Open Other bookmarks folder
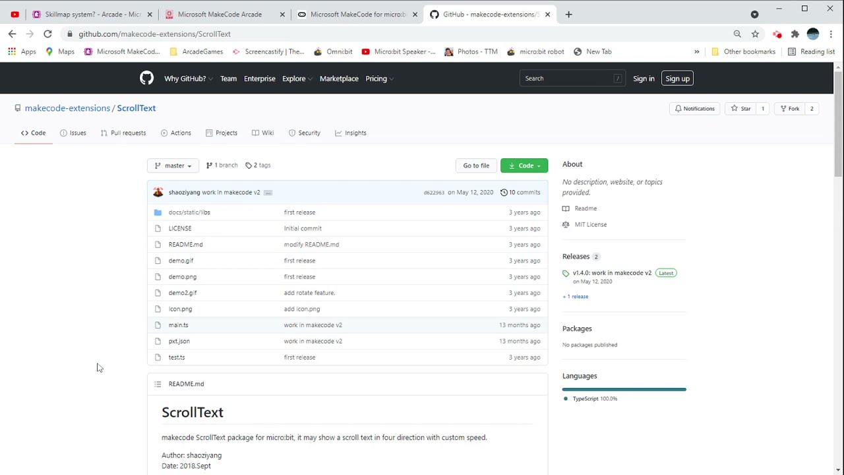The width and height of the screenshot is (844, 475). point(743,51)
